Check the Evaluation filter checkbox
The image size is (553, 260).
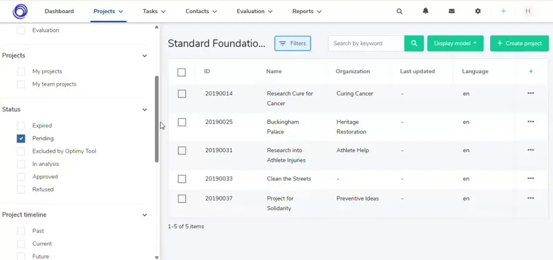pyautogui.click(x=21, y=30)
